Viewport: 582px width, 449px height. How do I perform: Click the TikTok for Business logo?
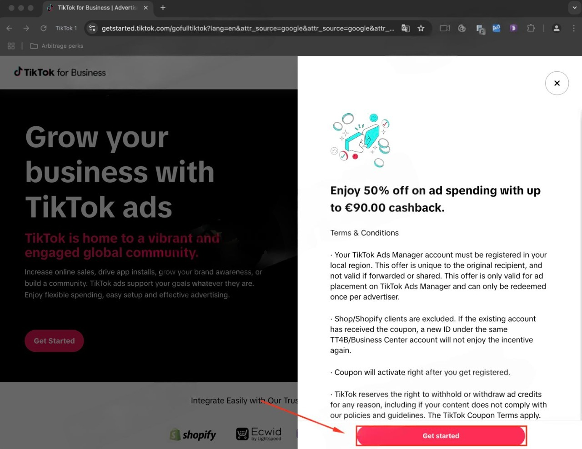tap(60, 72)
